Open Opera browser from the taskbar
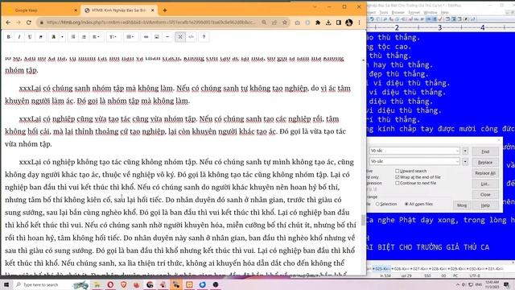 pos(110,284)
